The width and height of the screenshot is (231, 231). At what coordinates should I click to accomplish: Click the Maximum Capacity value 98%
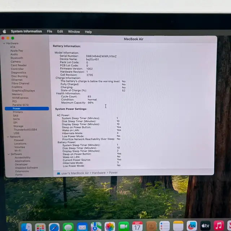coord(91,103)
